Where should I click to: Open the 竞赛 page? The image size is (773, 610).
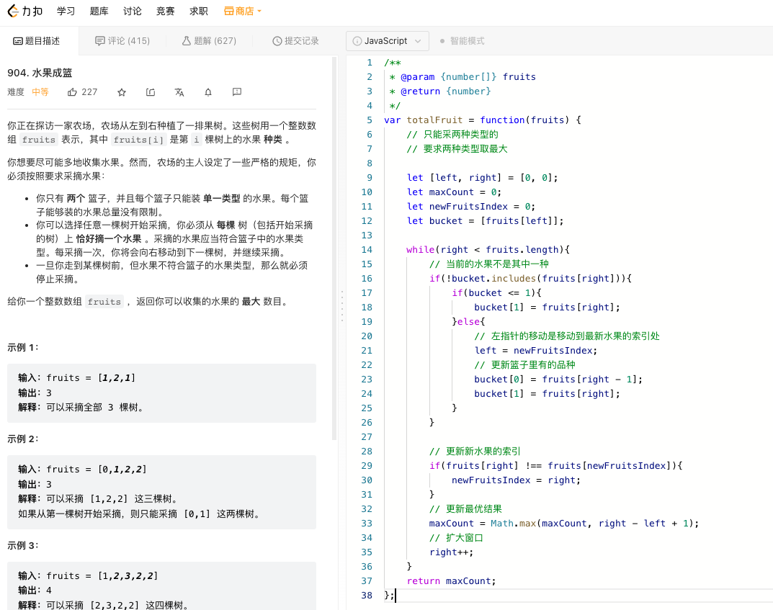(x=165, y=11)
